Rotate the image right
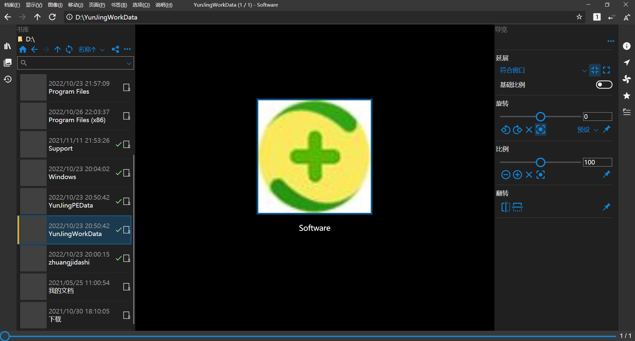Image resolution: width=635 pixels, height=341 pixels. [517, 129]
